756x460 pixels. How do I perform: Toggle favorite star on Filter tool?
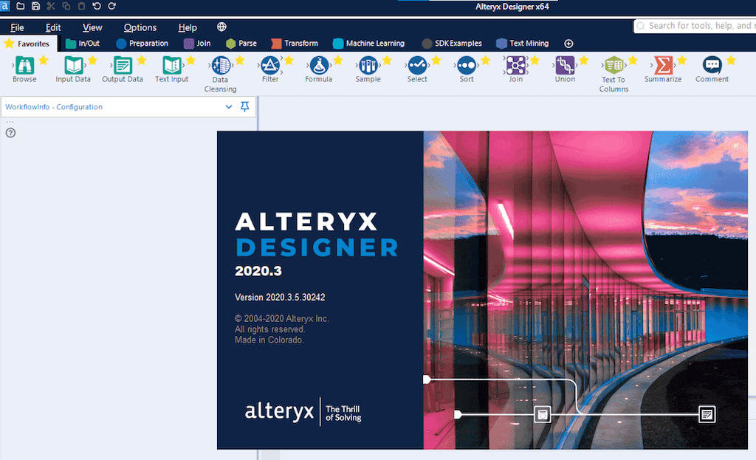tap(289, 61)
